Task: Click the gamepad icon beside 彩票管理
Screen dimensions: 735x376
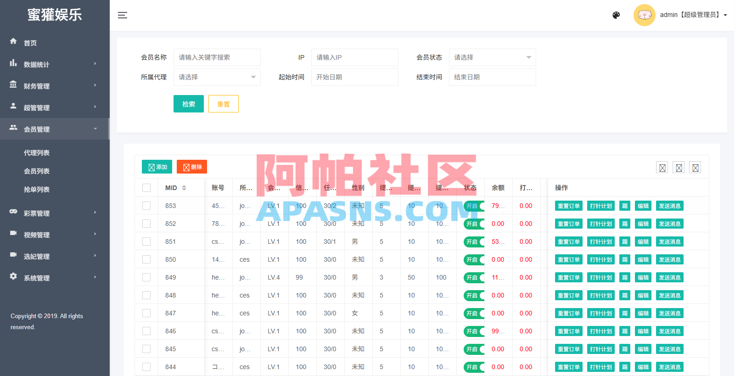Action: tap(13, 212)
